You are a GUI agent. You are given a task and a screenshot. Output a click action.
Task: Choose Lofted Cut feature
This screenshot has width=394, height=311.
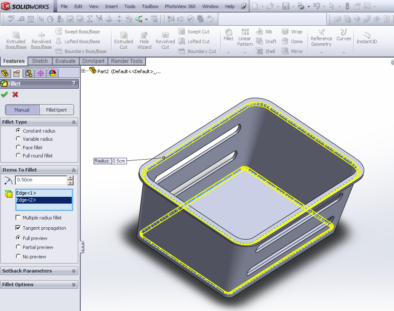[194, 41]
